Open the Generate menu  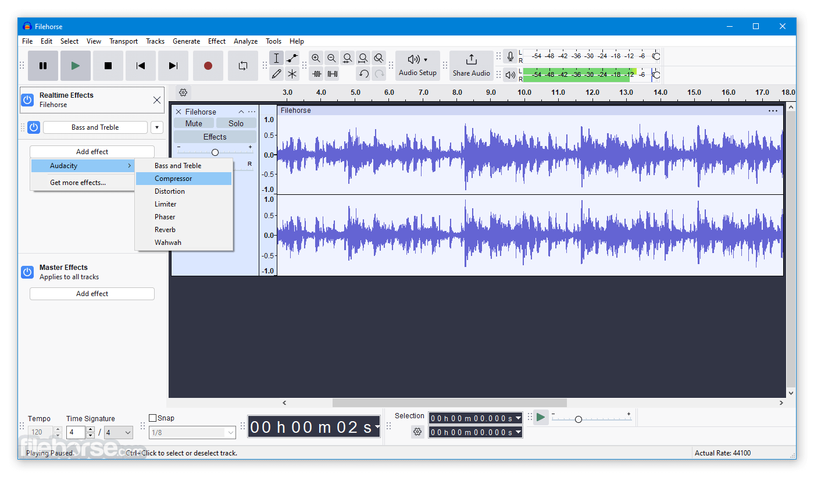coord(186,41)
